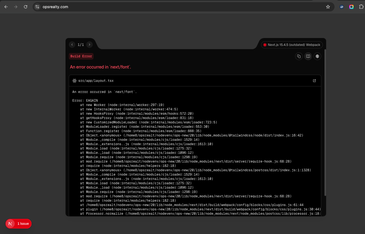Screen dimensions: 365x234
Task: Go to the previous error
Action: point(72,45)
